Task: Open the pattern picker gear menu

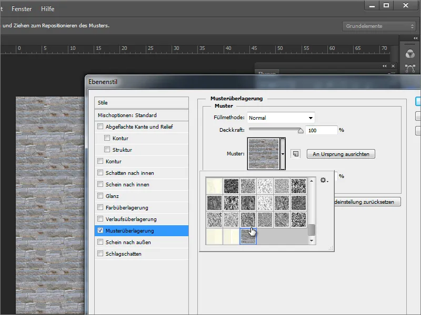Action: [324, 180]
